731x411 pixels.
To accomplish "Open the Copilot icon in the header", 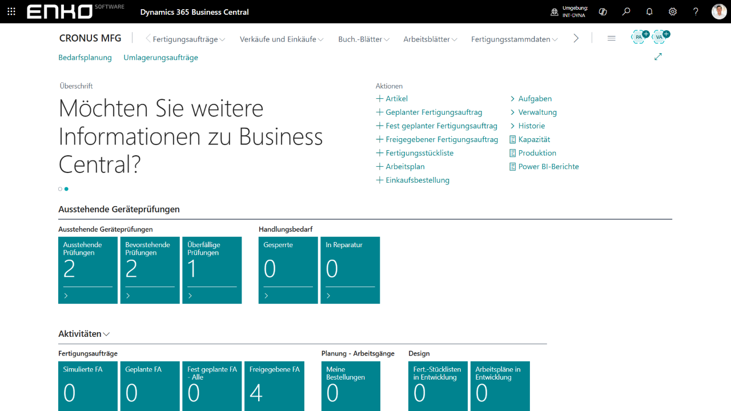I will point(603,11).
